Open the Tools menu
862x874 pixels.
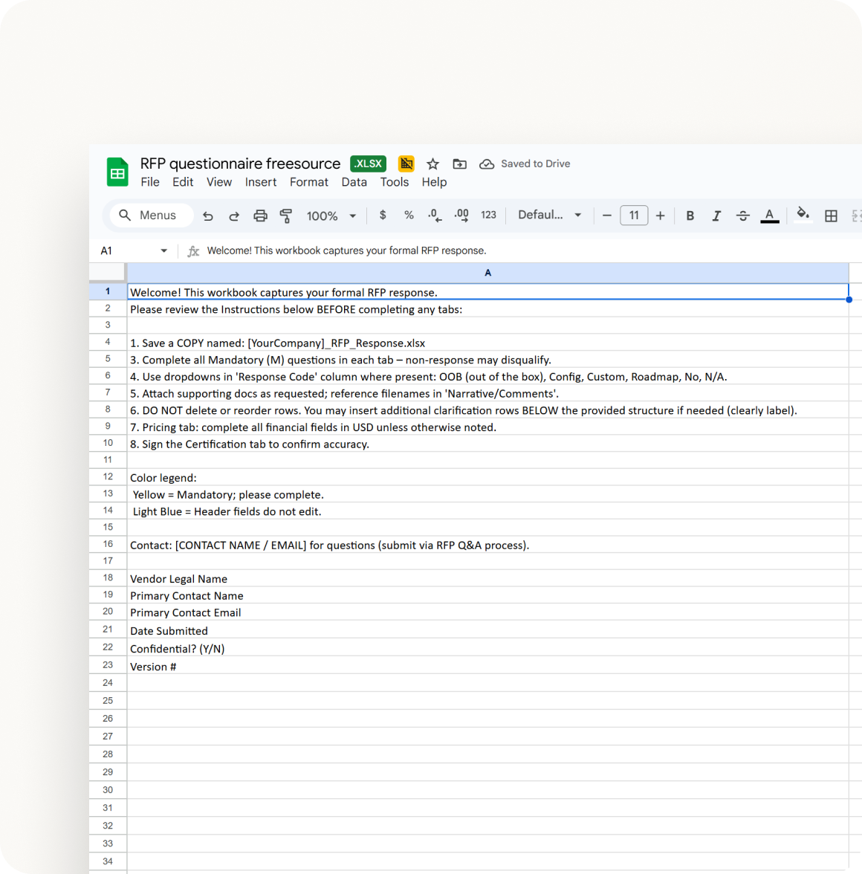pos(394,182)
